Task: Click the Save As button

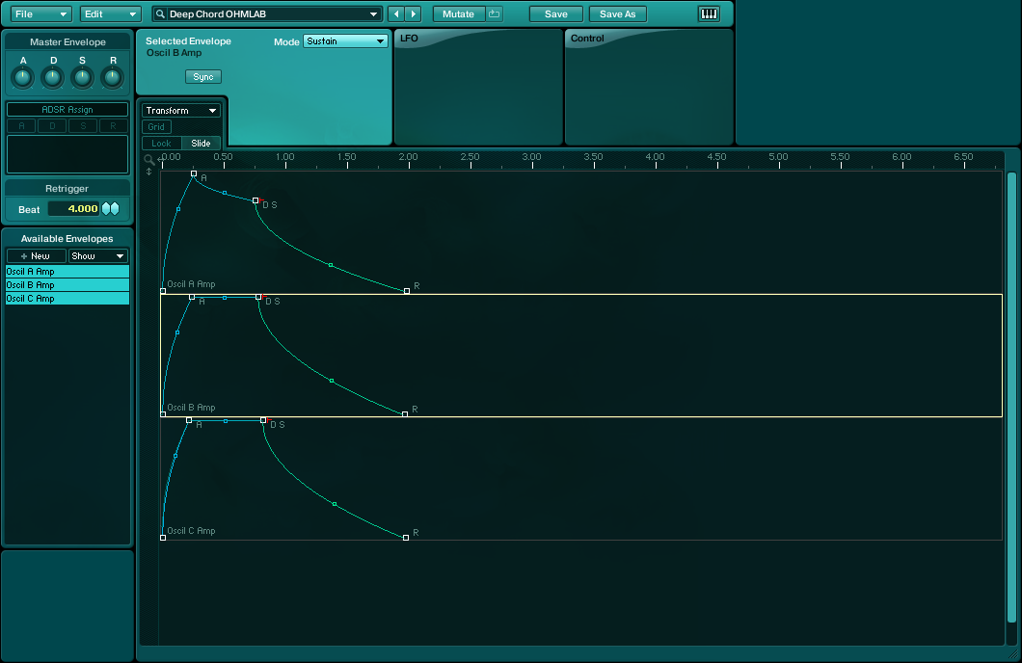Action: tap(617, 13)
